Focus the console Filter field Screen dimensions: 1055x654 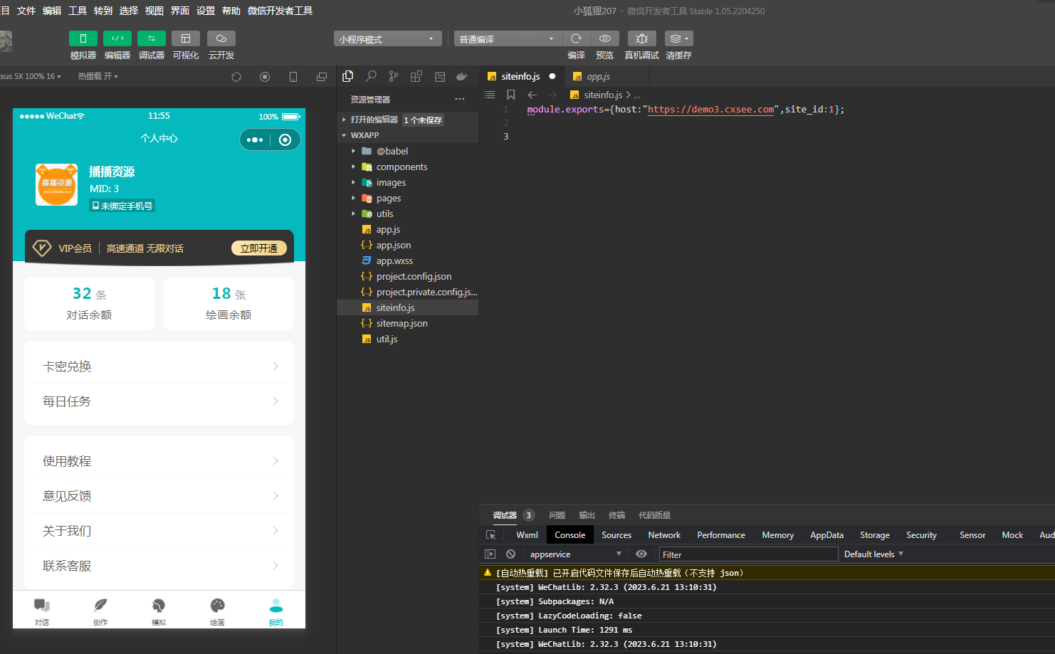tap(748, 554)
